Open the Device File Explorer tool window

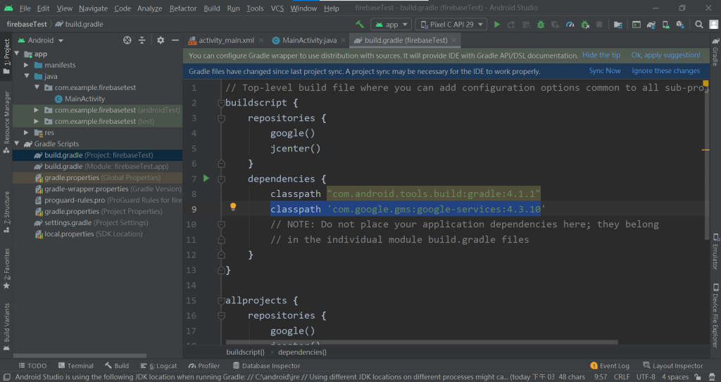715,316
